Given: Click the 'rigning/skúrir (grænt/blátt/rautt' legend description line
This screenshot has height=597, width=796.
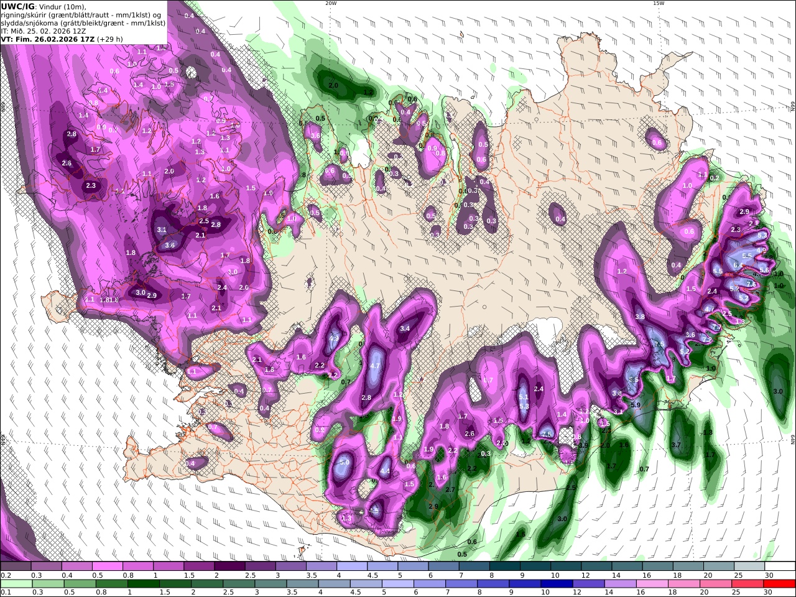Looking at the screenshot, I should pos(81,14).
